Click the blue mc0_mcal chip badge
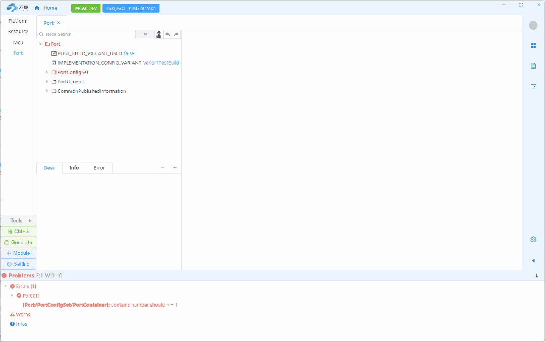 (x=131, y=9)
